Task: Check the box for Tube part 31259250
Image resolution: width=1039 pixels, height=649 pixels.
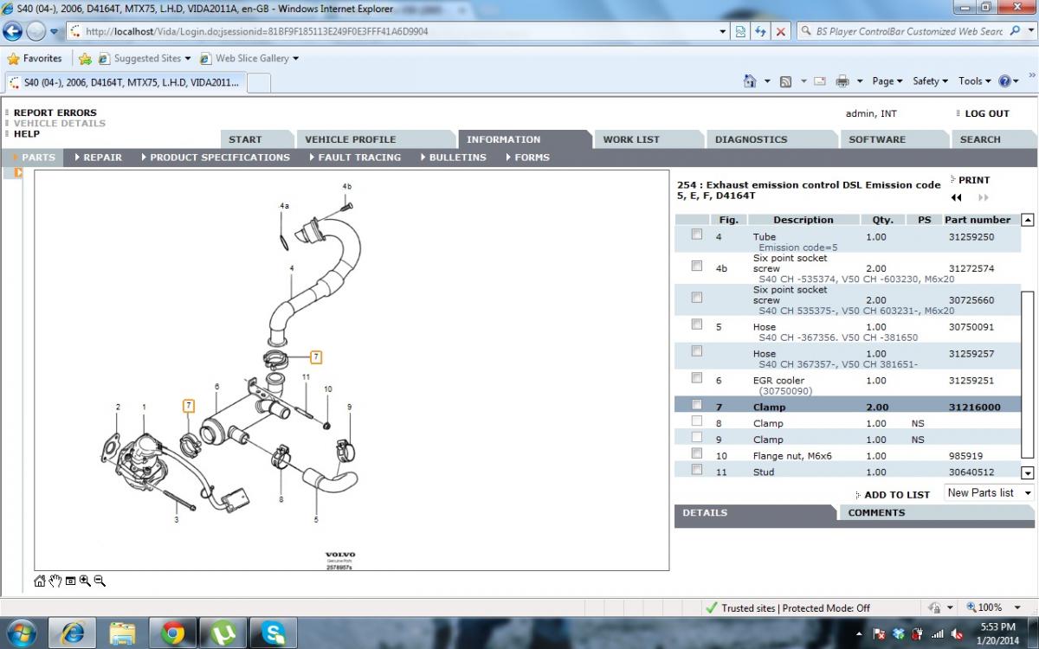Action: pos(697,235)
